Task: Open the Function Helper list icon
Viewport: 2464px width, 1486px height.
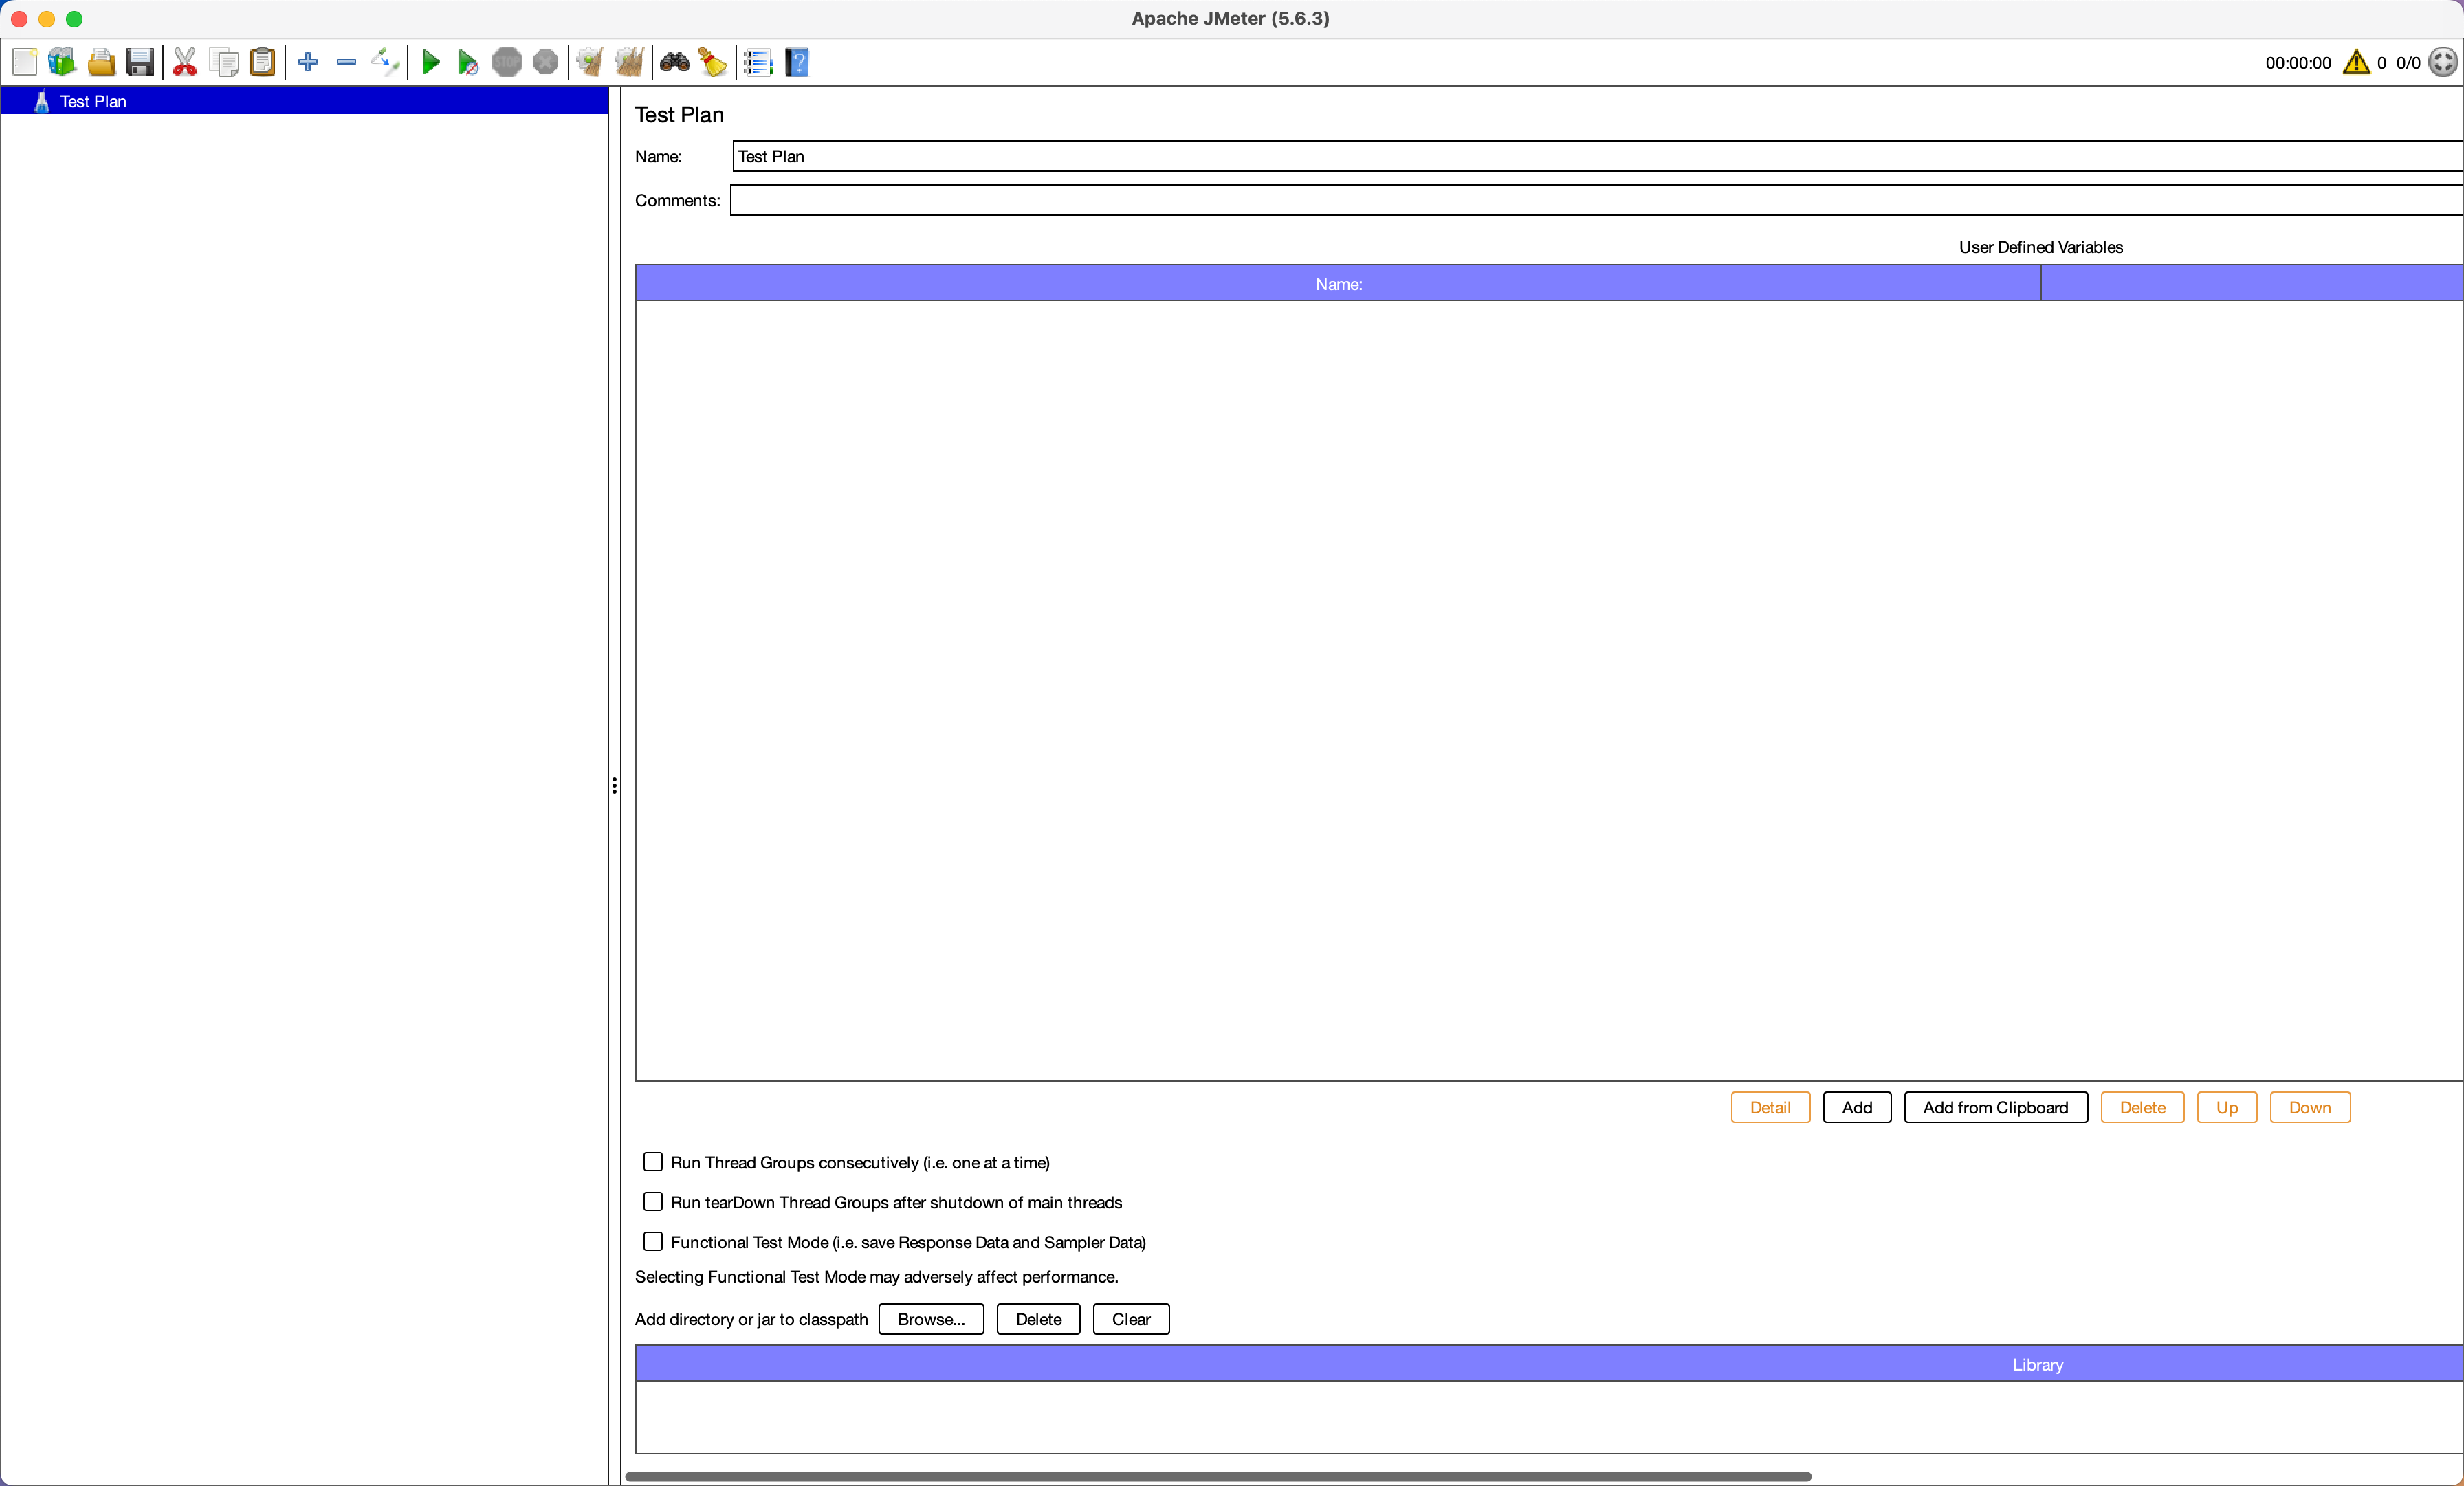Action: 758,62
